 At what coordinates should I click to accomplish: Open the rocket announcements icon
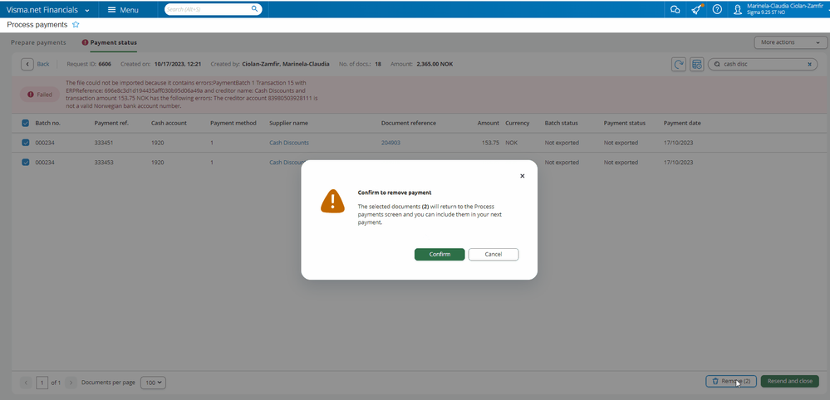click(696, 9)
